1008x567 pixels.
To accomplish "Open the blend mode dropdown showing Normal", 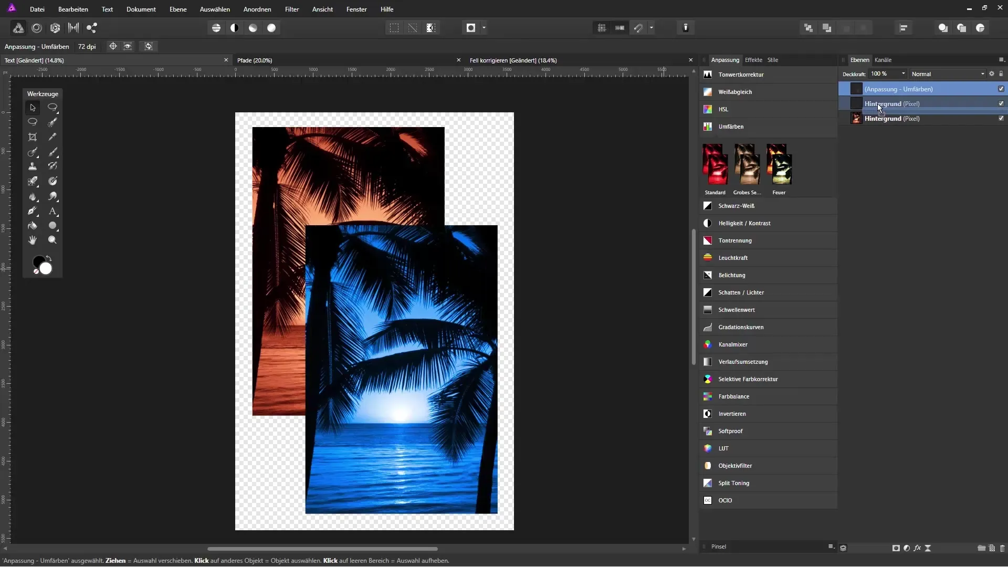I will tap(948, 74).
